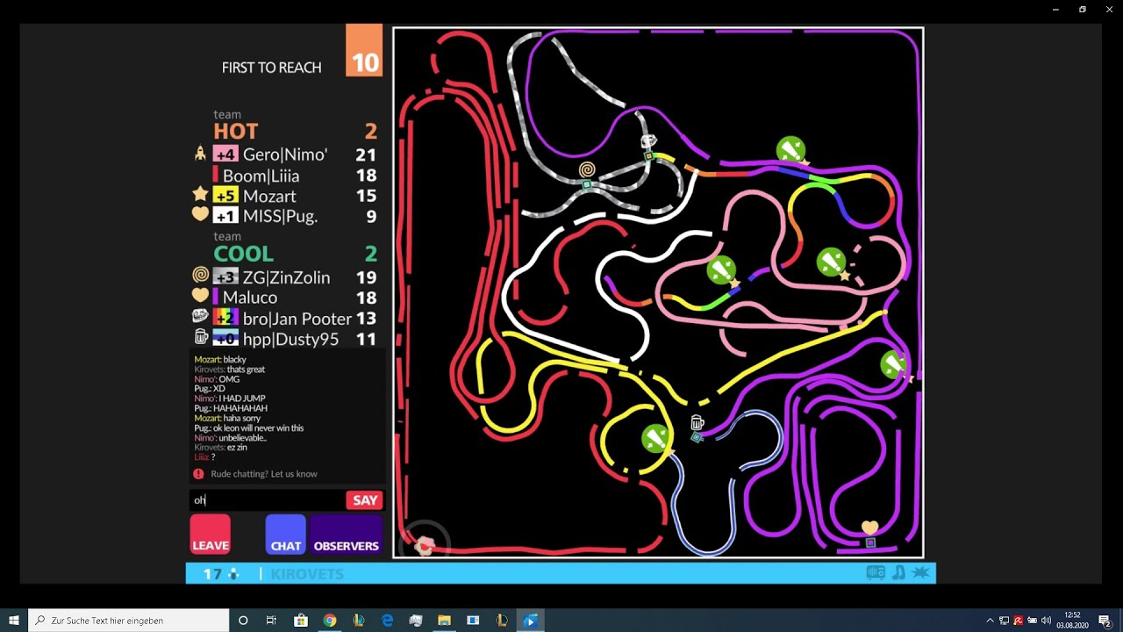Open the Windows Start menu
Screen dimensions: 1123x632
14,621
